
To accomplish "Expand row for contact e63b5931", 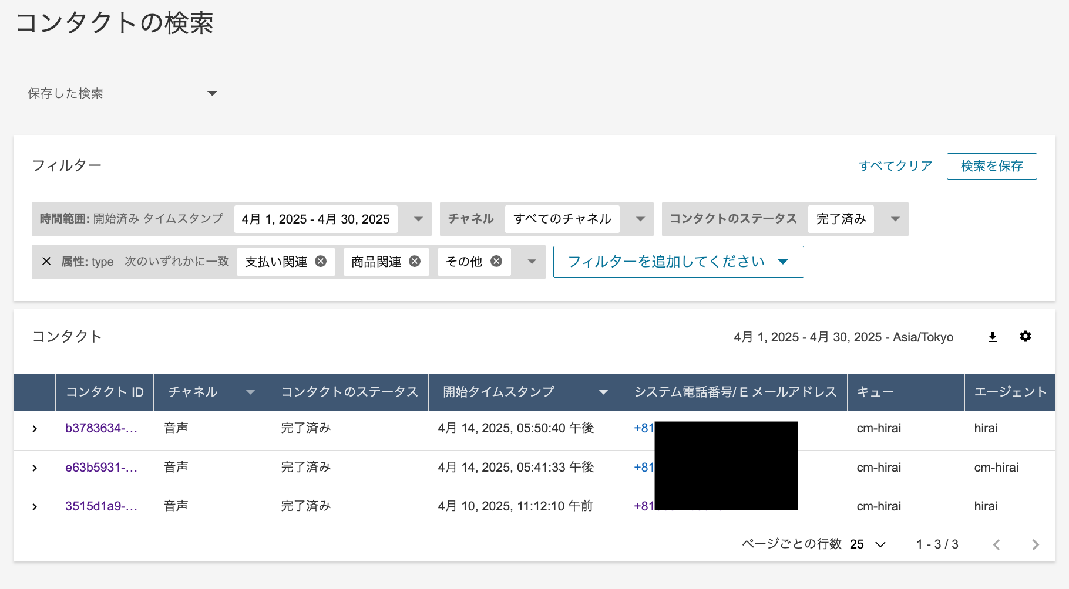I will click(35, 468).
